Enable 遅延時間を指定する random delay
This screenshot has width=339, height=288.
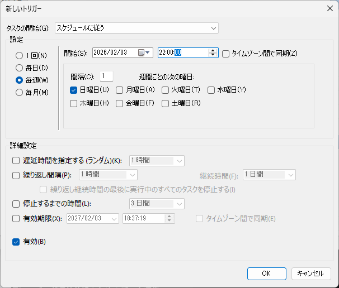(x=16, y=161)
